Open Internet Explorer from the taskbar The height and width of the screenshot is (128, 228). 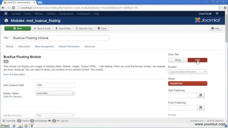(14, 126)
